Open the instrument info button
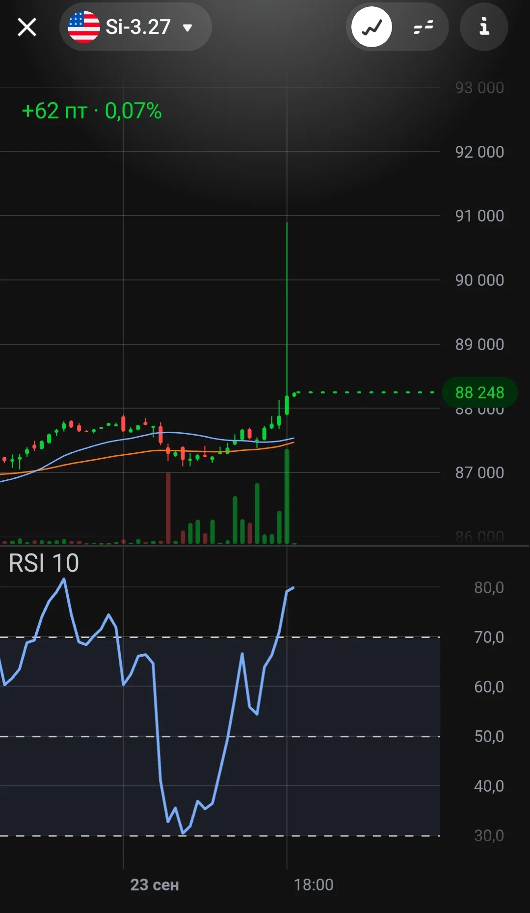Viewport: 530px width, 913px height. coord(484,27)
